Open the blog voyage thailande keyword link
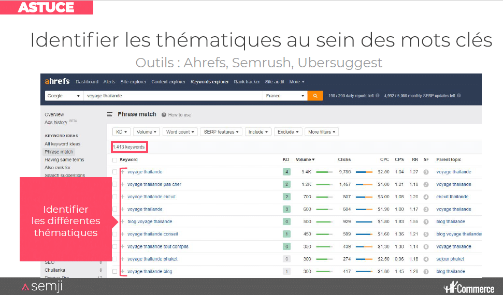Image resolution: width=503 pixels, height=295 pixels. [150, 222]
